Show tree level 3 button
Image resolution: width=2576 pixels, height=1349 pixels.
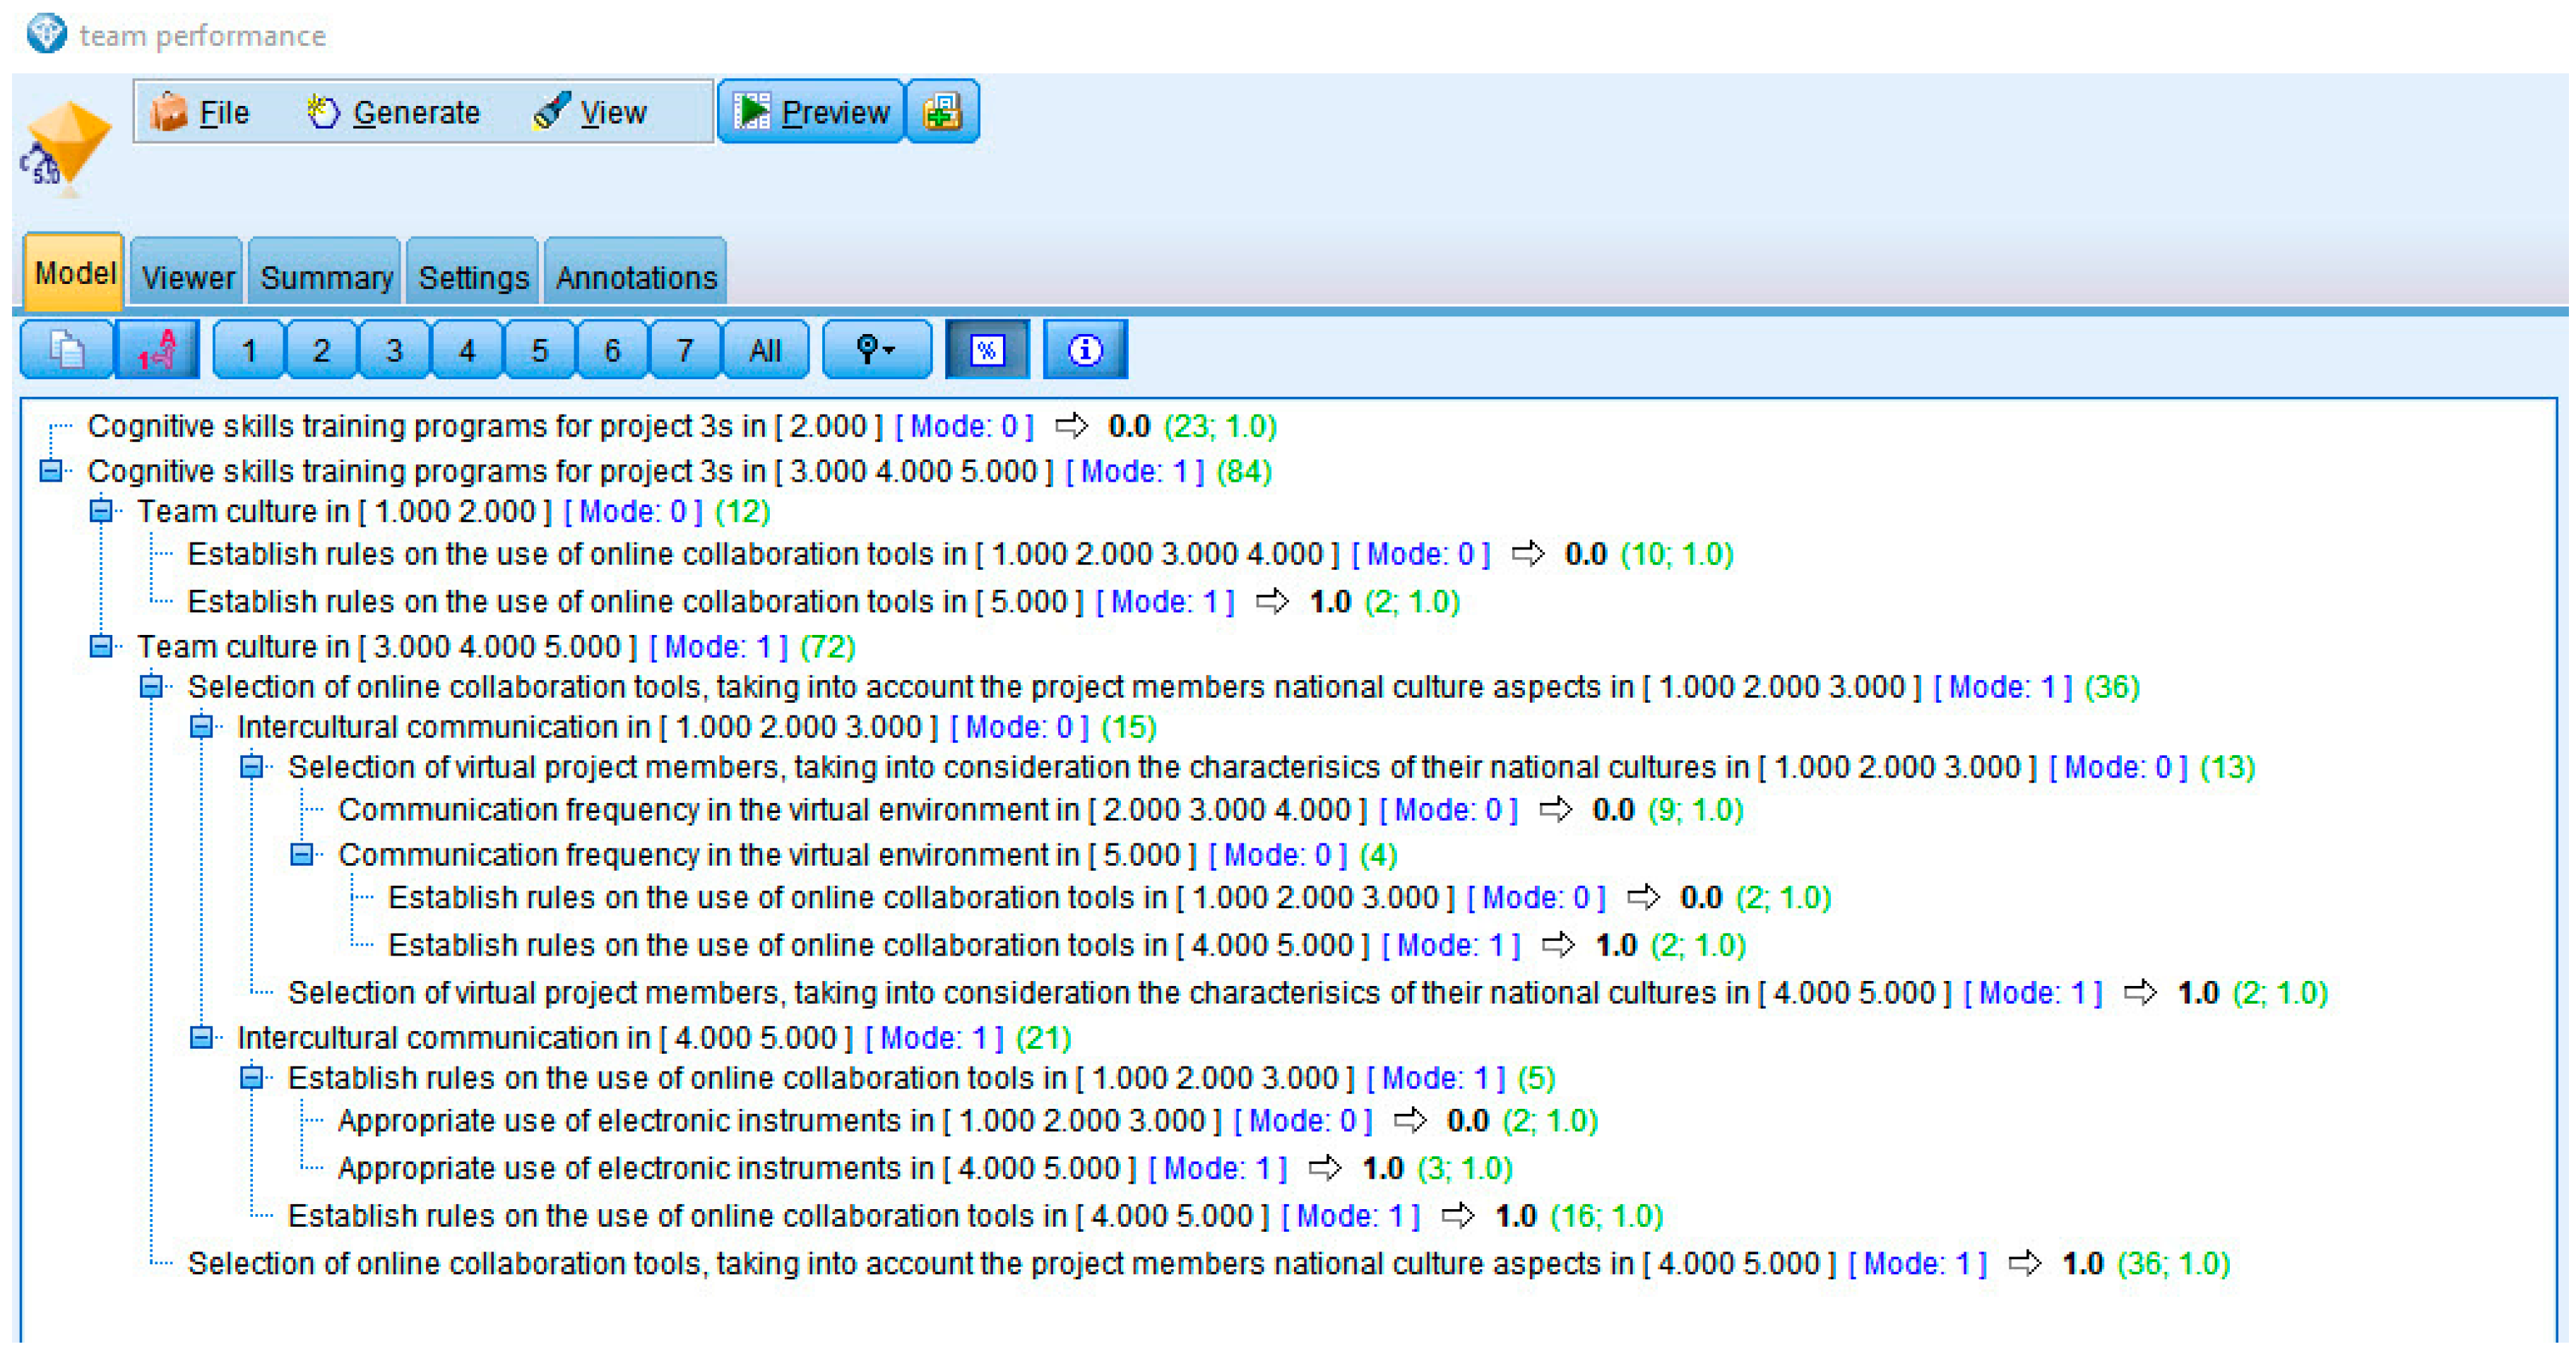[x=394, y=350]
